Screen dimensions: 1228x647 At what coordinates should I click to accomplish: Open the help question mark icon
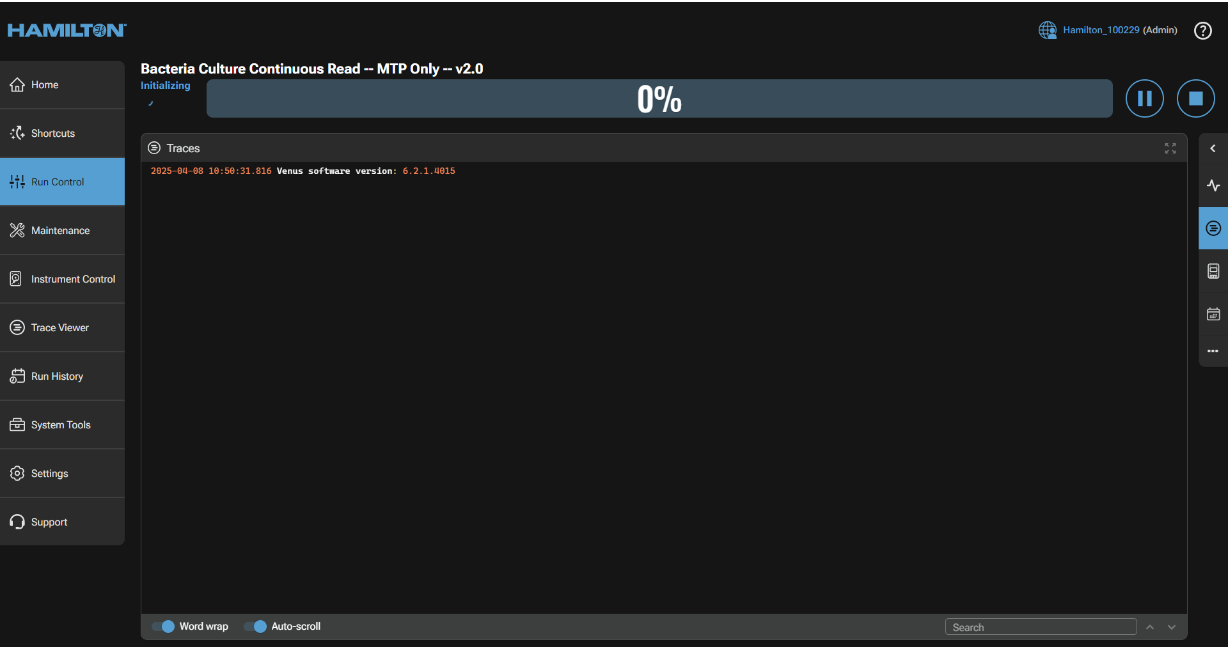tap(1202, 31)
